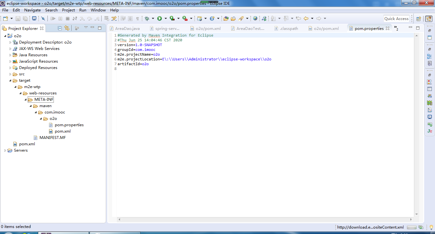Click the Last Edit Location arrow icon
435x234 pixels.
(298, 18)
